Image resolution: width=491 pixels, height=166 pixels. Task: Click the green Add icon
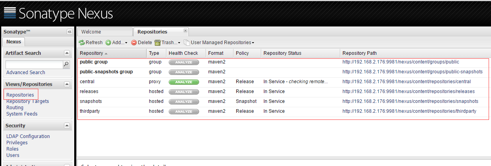(x=108, y=43)
